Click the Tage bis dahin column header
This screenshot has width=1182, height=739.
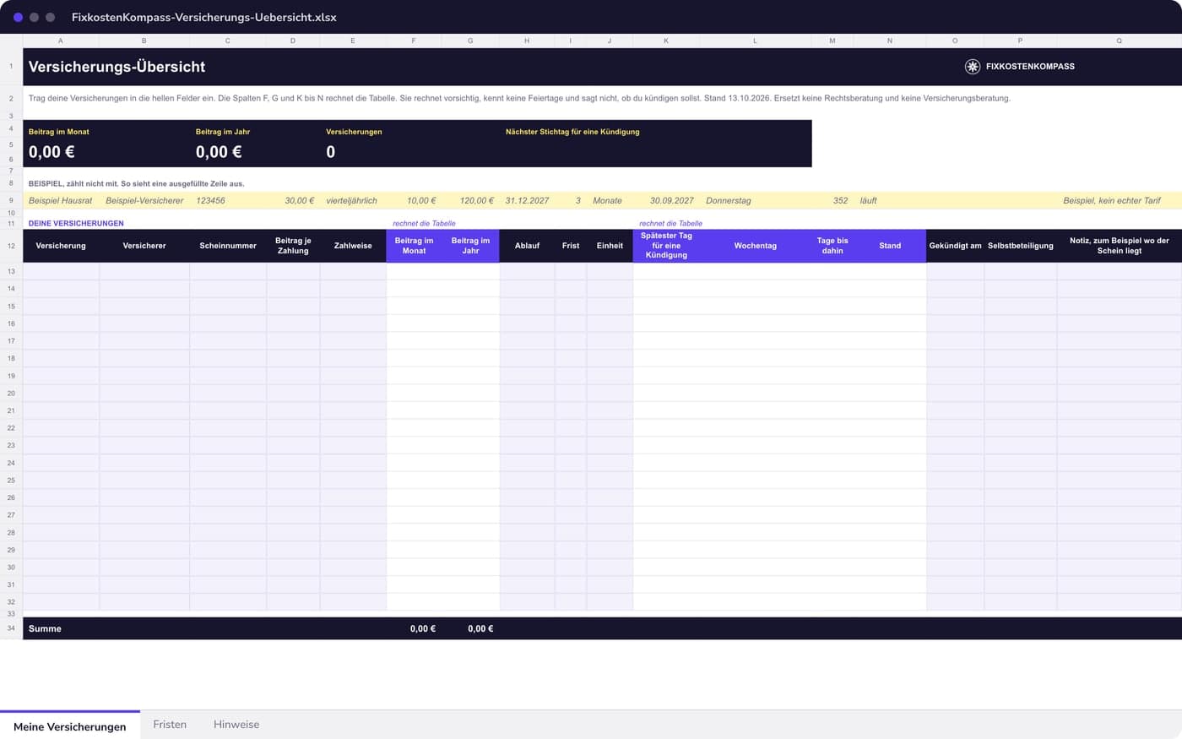[832, 246]
